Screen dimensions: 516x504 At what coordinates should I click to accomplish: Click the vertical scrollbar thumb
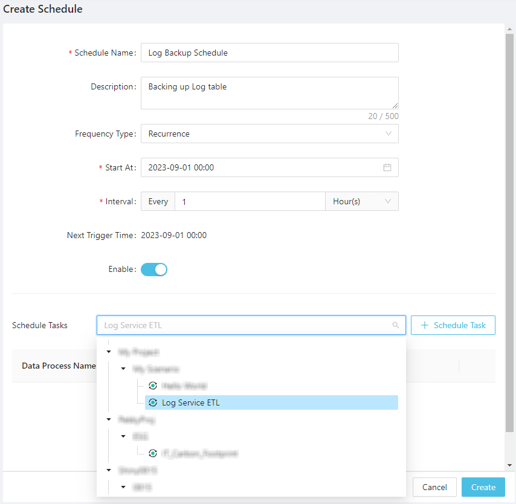point(510,230)
